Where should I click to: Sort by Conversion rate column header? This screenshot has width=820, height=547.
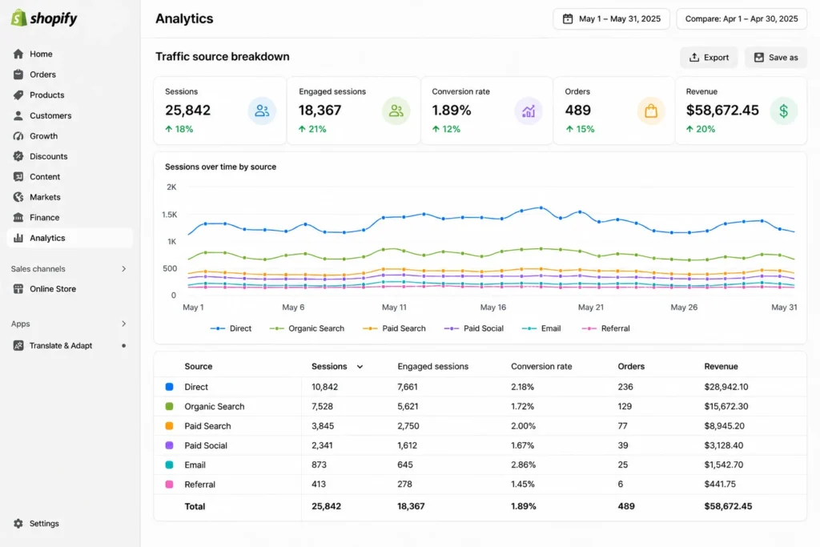click(541, 367)
